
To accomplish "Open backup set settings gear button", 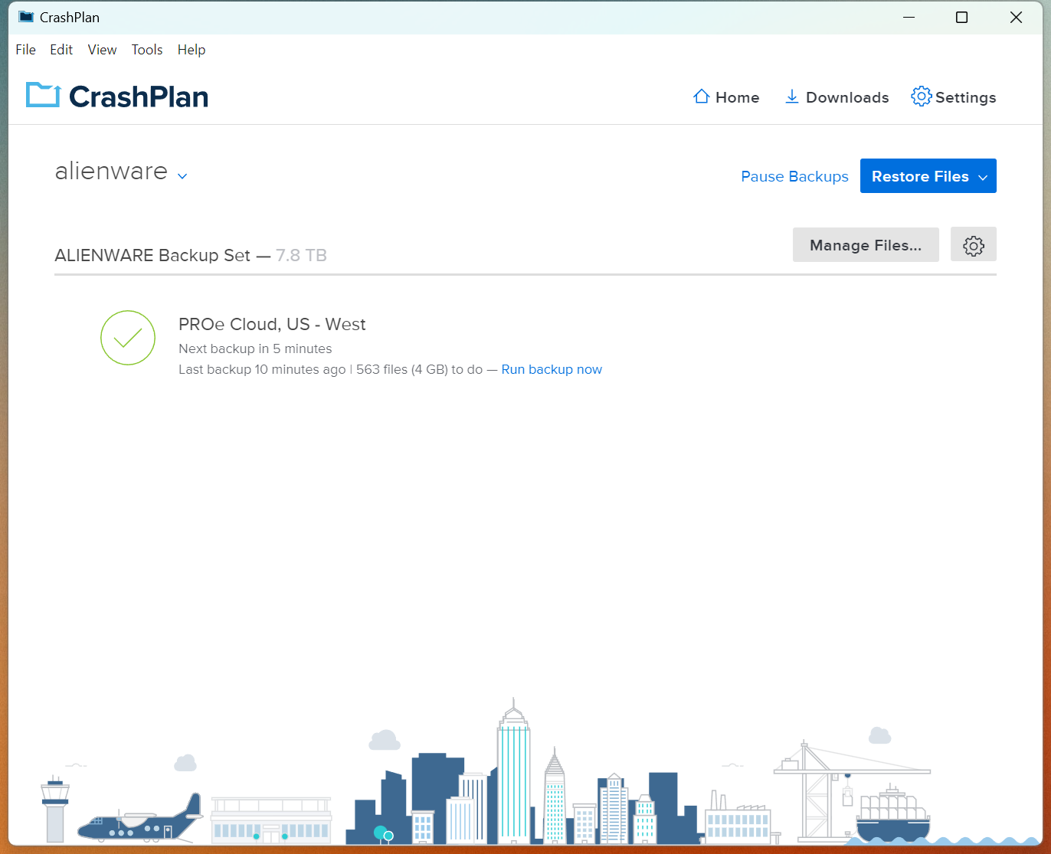I will [974, 245].
